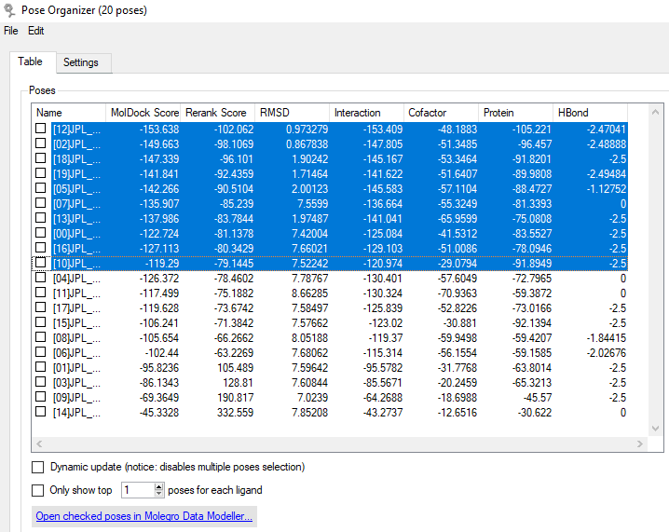Sort table by Rerank Score column header
Screen dimensions: 669x532
tap(217, 113)
